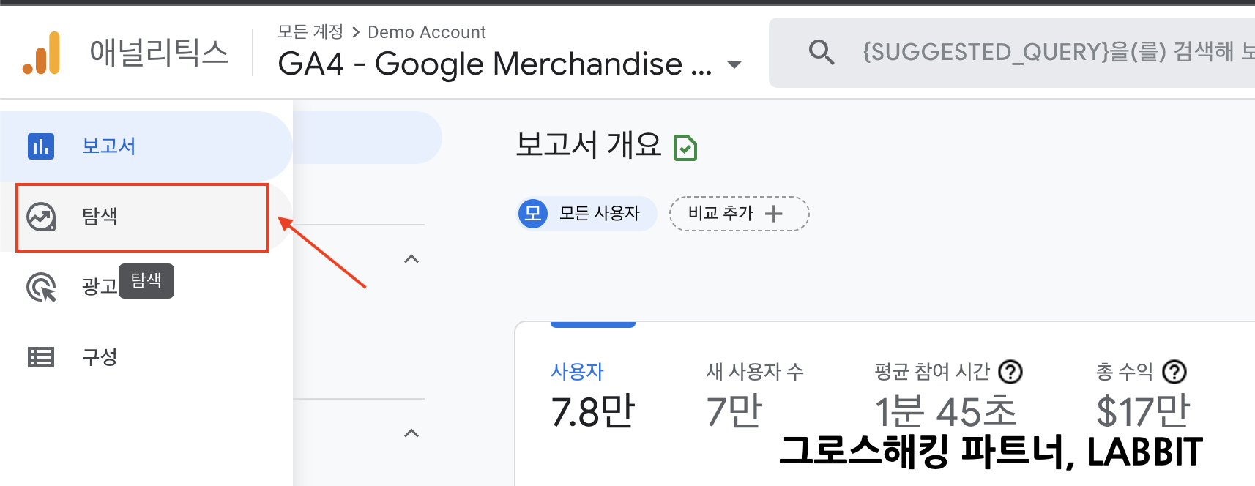Collapse the lower report section chevron

(411, 433)
